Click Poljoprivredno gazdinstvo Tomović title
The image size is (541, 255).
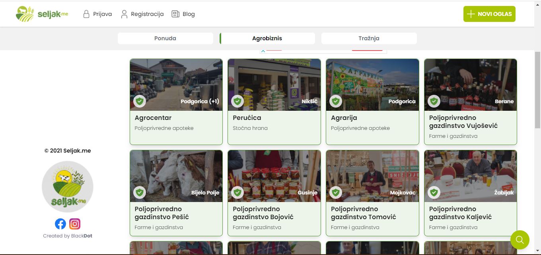pos(364,213)
